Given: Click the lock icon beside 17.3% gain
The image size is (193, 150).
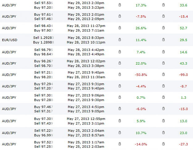Looking at the screenshot, I should click(x=120, y=5).
